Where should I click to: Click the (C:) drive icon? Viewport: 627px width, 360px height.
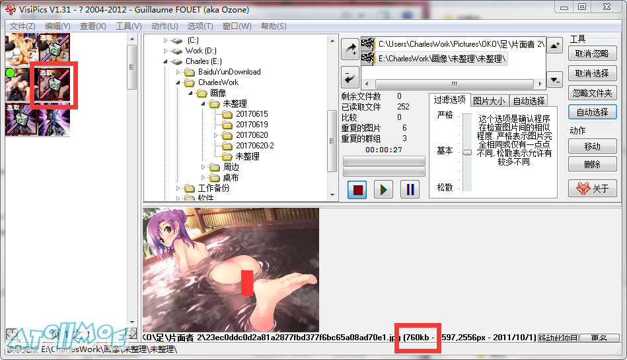177,40
